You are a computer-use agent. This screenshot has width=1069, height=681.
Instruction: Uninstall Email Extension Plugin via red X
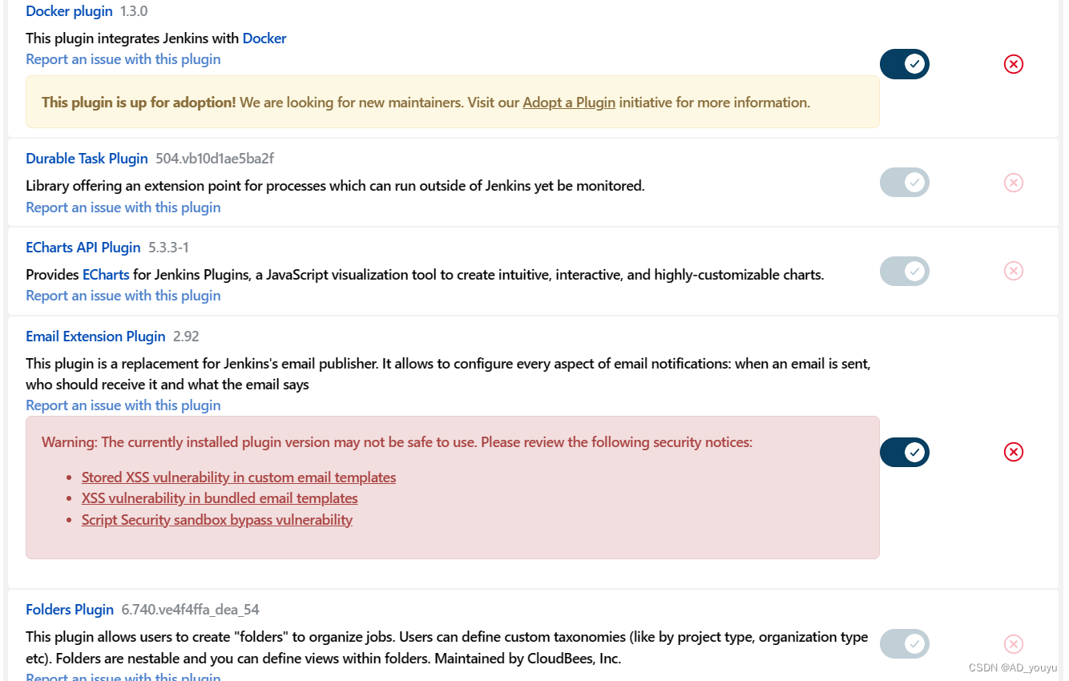[1014, 452]
